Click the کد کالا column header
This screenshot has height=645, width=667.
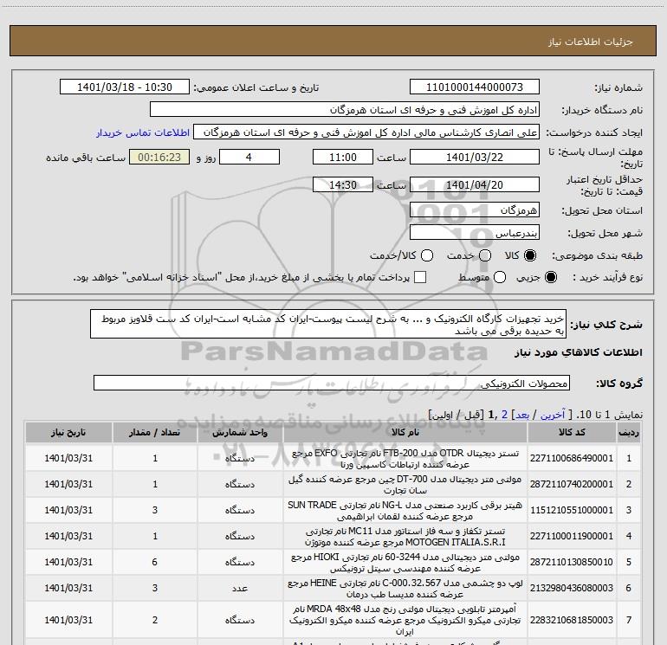pos(572,432)
